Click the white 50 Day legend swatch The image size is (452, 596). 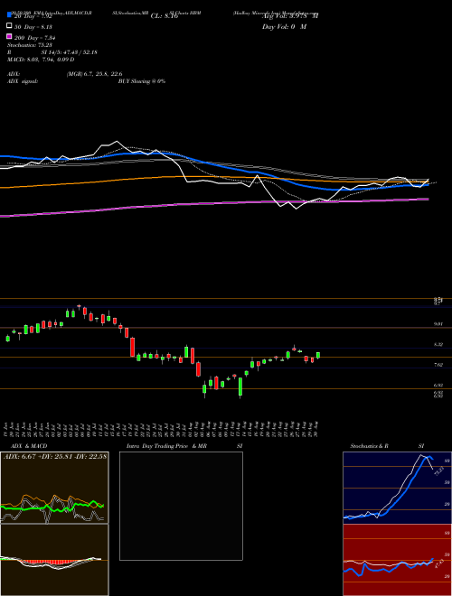click(9, 26)
